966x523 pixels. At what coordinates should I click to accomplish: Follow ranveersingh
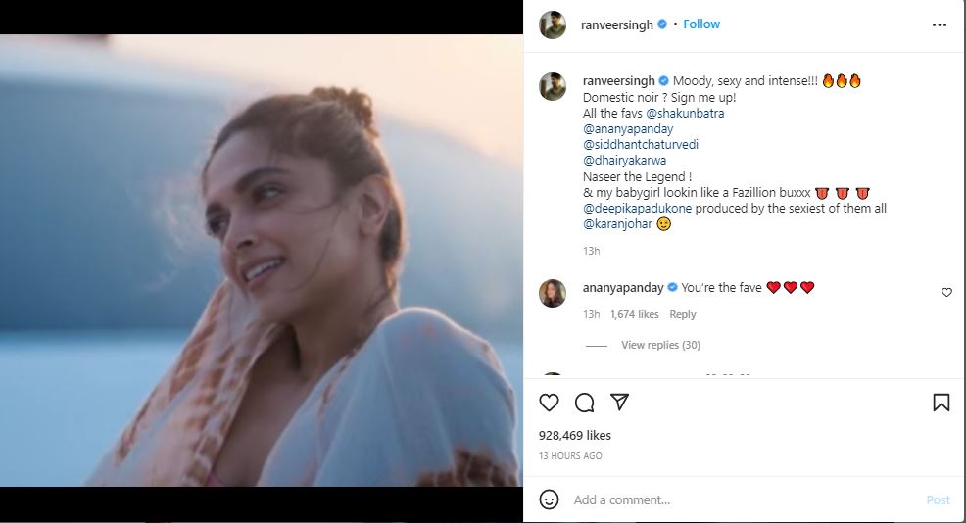701,24
